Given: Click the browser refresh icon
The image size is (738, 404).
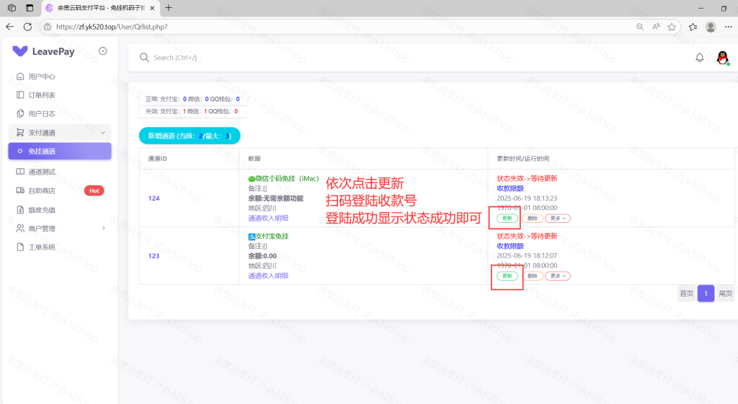Looking at the screenshot, I should pyautogui.click(x=27, y=27).
